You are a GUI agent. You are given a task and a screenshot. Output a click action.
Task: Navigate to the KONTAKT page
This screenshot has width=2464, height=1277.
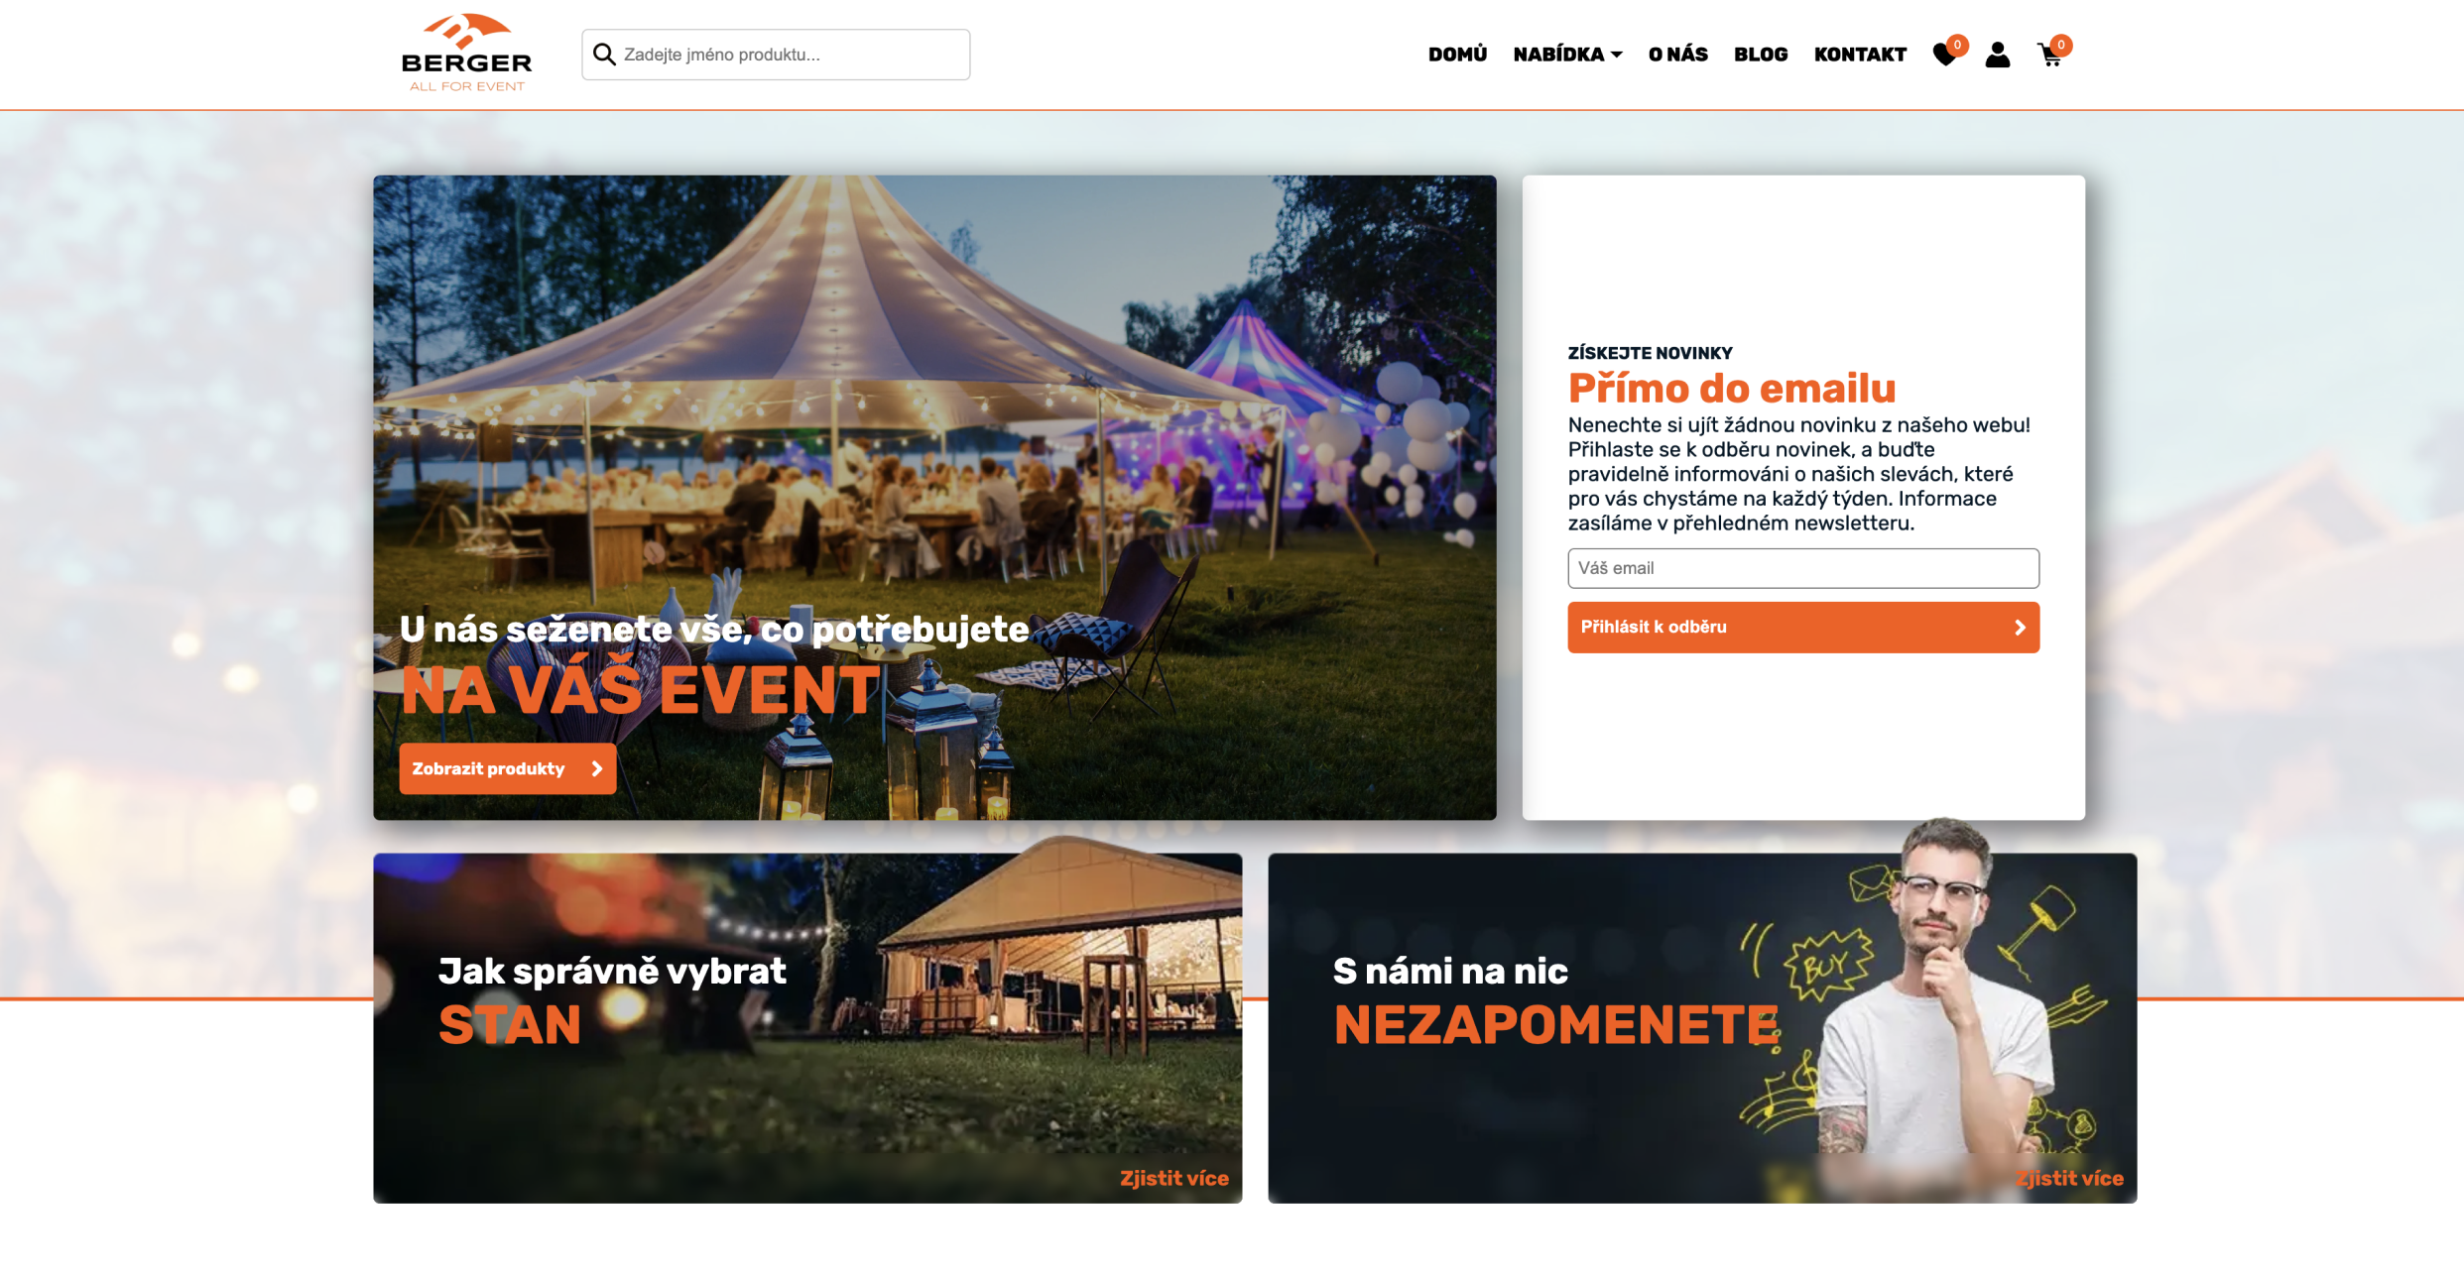coord(1860,55)
